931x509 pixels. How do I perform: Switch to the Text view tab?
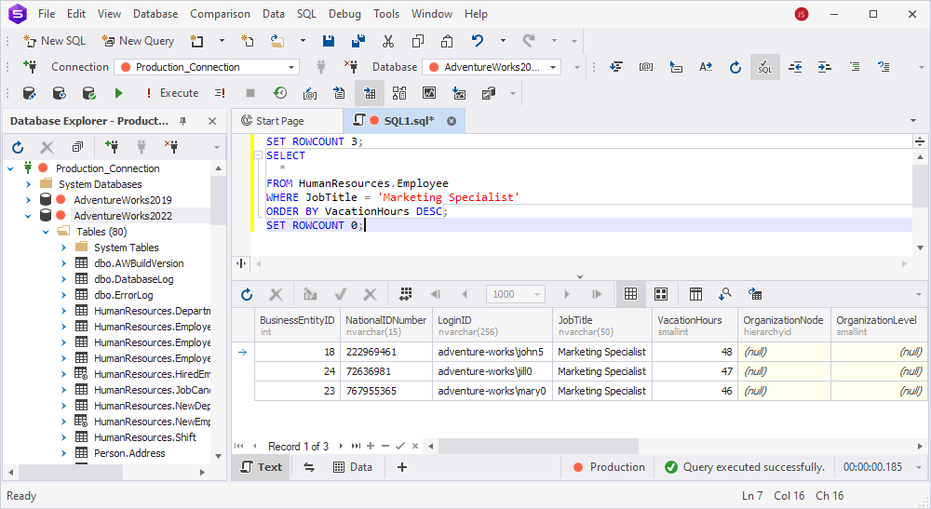(261, 467)
